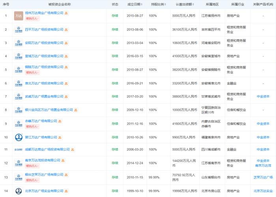
Task: Open the 武威万达广场置业有限公司 company link
Action: [44, 97]
